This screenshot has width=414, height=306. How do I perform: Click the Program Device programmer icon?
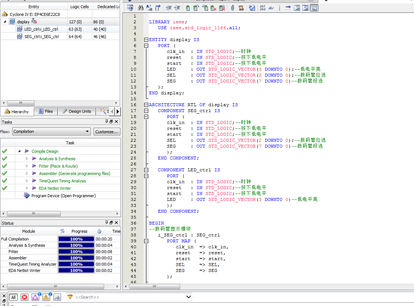[x=26, y=196]
